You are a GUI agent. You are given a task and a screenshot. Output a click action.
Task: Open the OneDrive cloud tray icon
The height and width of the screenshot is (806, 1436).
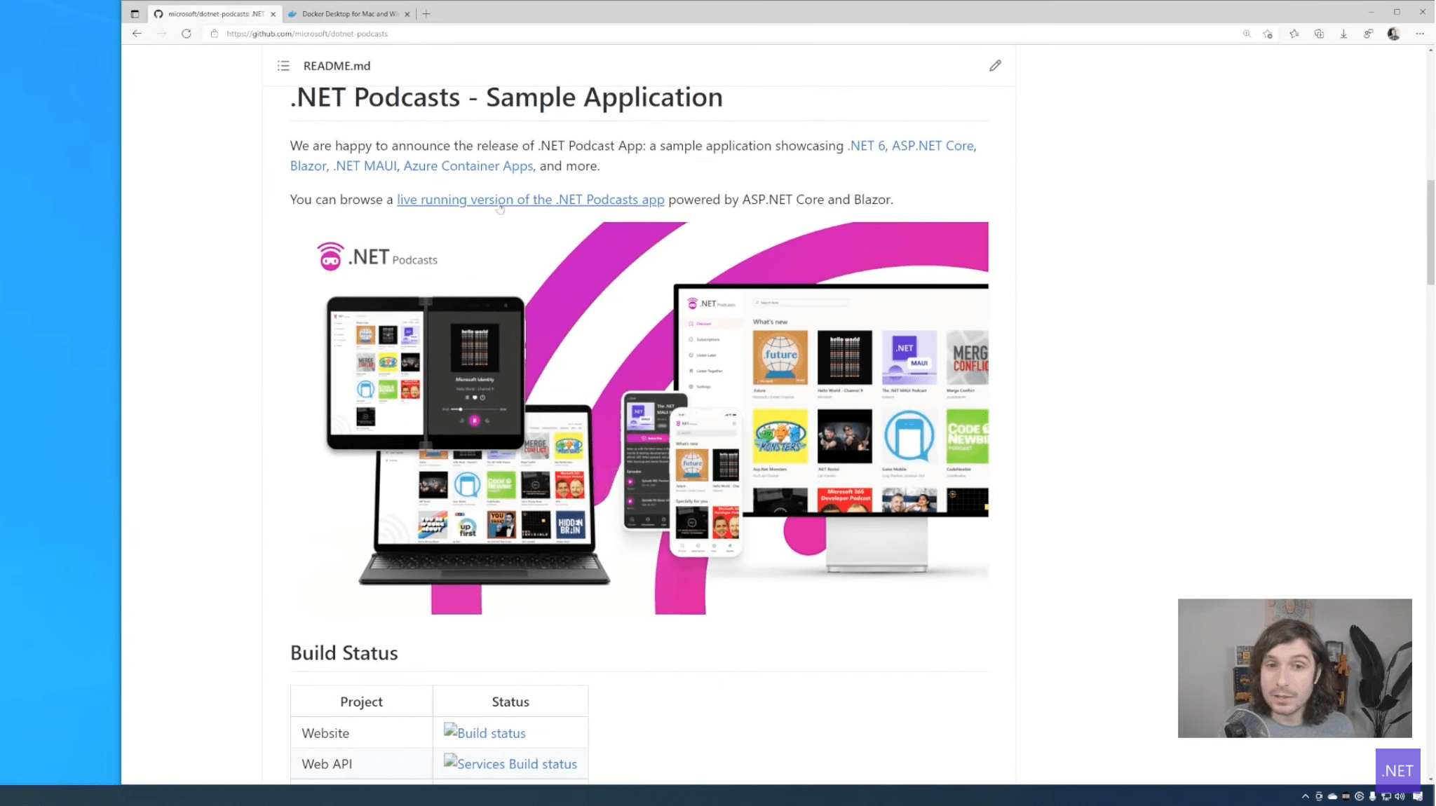1332,796
